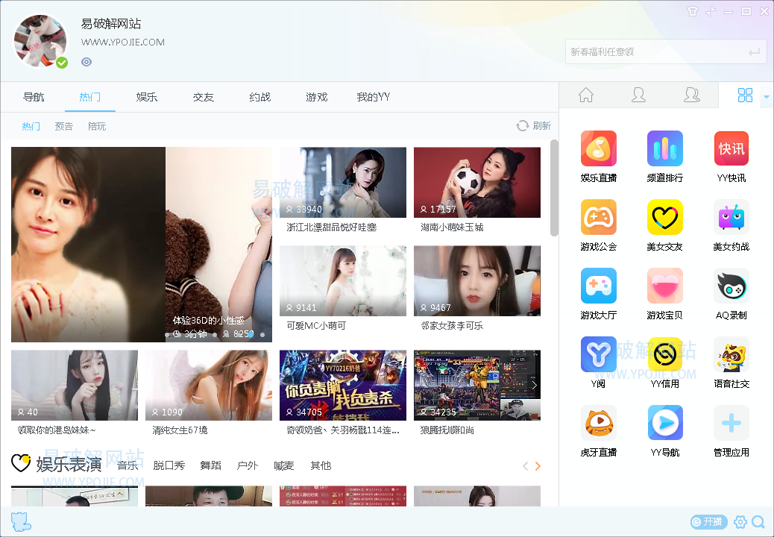Open the 邻家女孩李可乐 stream thumbnail
Image resolution: width=774 pixels, height=537 pixels.
pyautogui.click(x=476, y=281)
